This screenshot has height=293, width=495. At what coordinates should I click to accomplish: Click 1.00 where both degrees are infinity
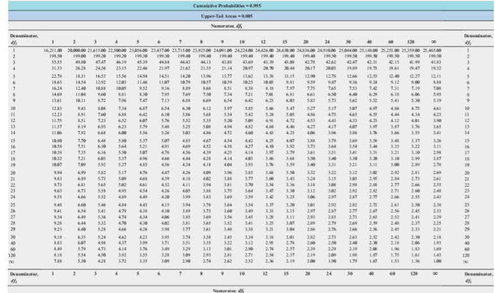tap(437, 261)
